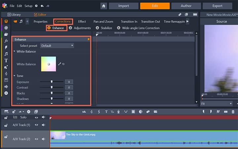Click the piano keys ScoreFitter sidebar icon
This screenshot has height=149, width=238.
[x=6, y=80]
